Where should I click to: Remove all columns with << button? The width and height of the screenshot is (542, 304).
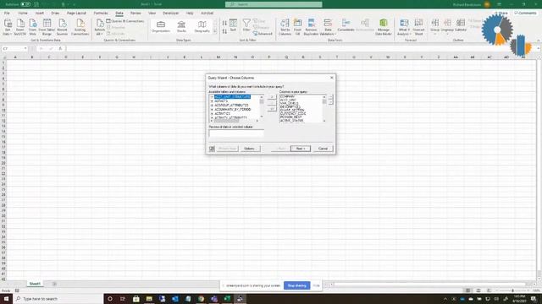click(x=272, y=109)
